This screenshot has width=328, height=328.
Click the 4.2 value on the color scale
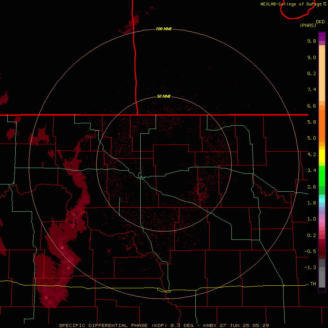(x=312, y=155)
